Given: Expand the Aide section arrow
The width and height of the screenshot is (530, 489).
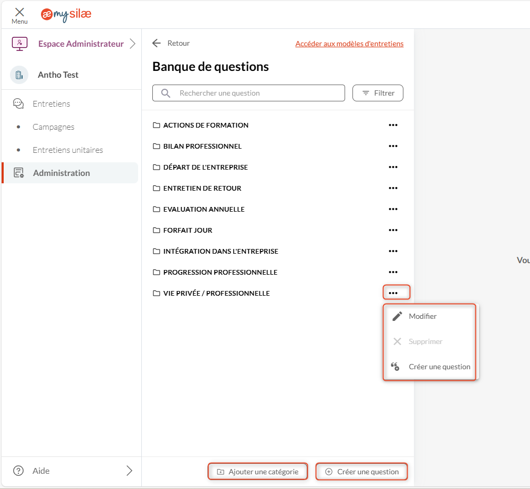Looking at the screenshot, I should pyautogui.click(x=129, y=471).
